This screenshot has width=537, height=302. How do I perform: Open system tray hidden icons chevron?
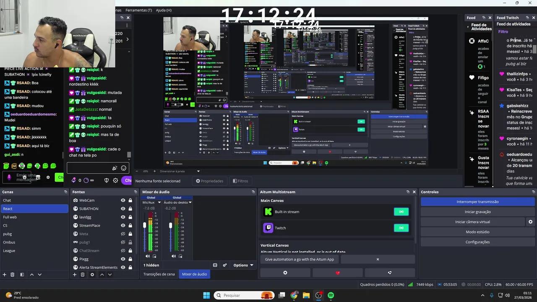[482, 295]
